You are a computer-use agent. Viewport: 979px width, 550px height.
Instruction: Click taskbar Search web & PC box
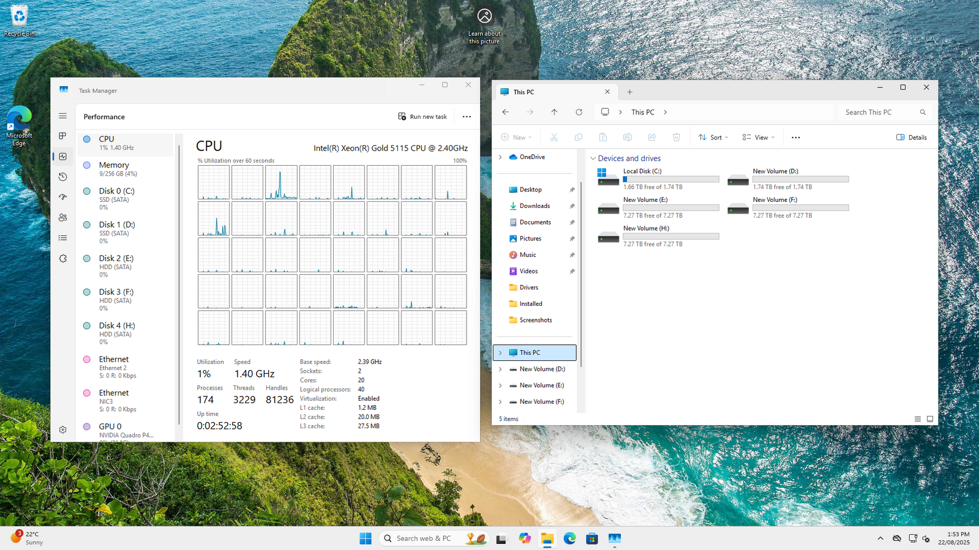(x=433, y=538)
